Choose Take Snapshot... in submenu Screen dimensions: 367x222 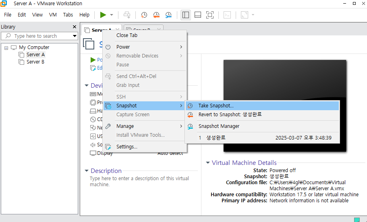pyautogui.click(x=262, y=106)
